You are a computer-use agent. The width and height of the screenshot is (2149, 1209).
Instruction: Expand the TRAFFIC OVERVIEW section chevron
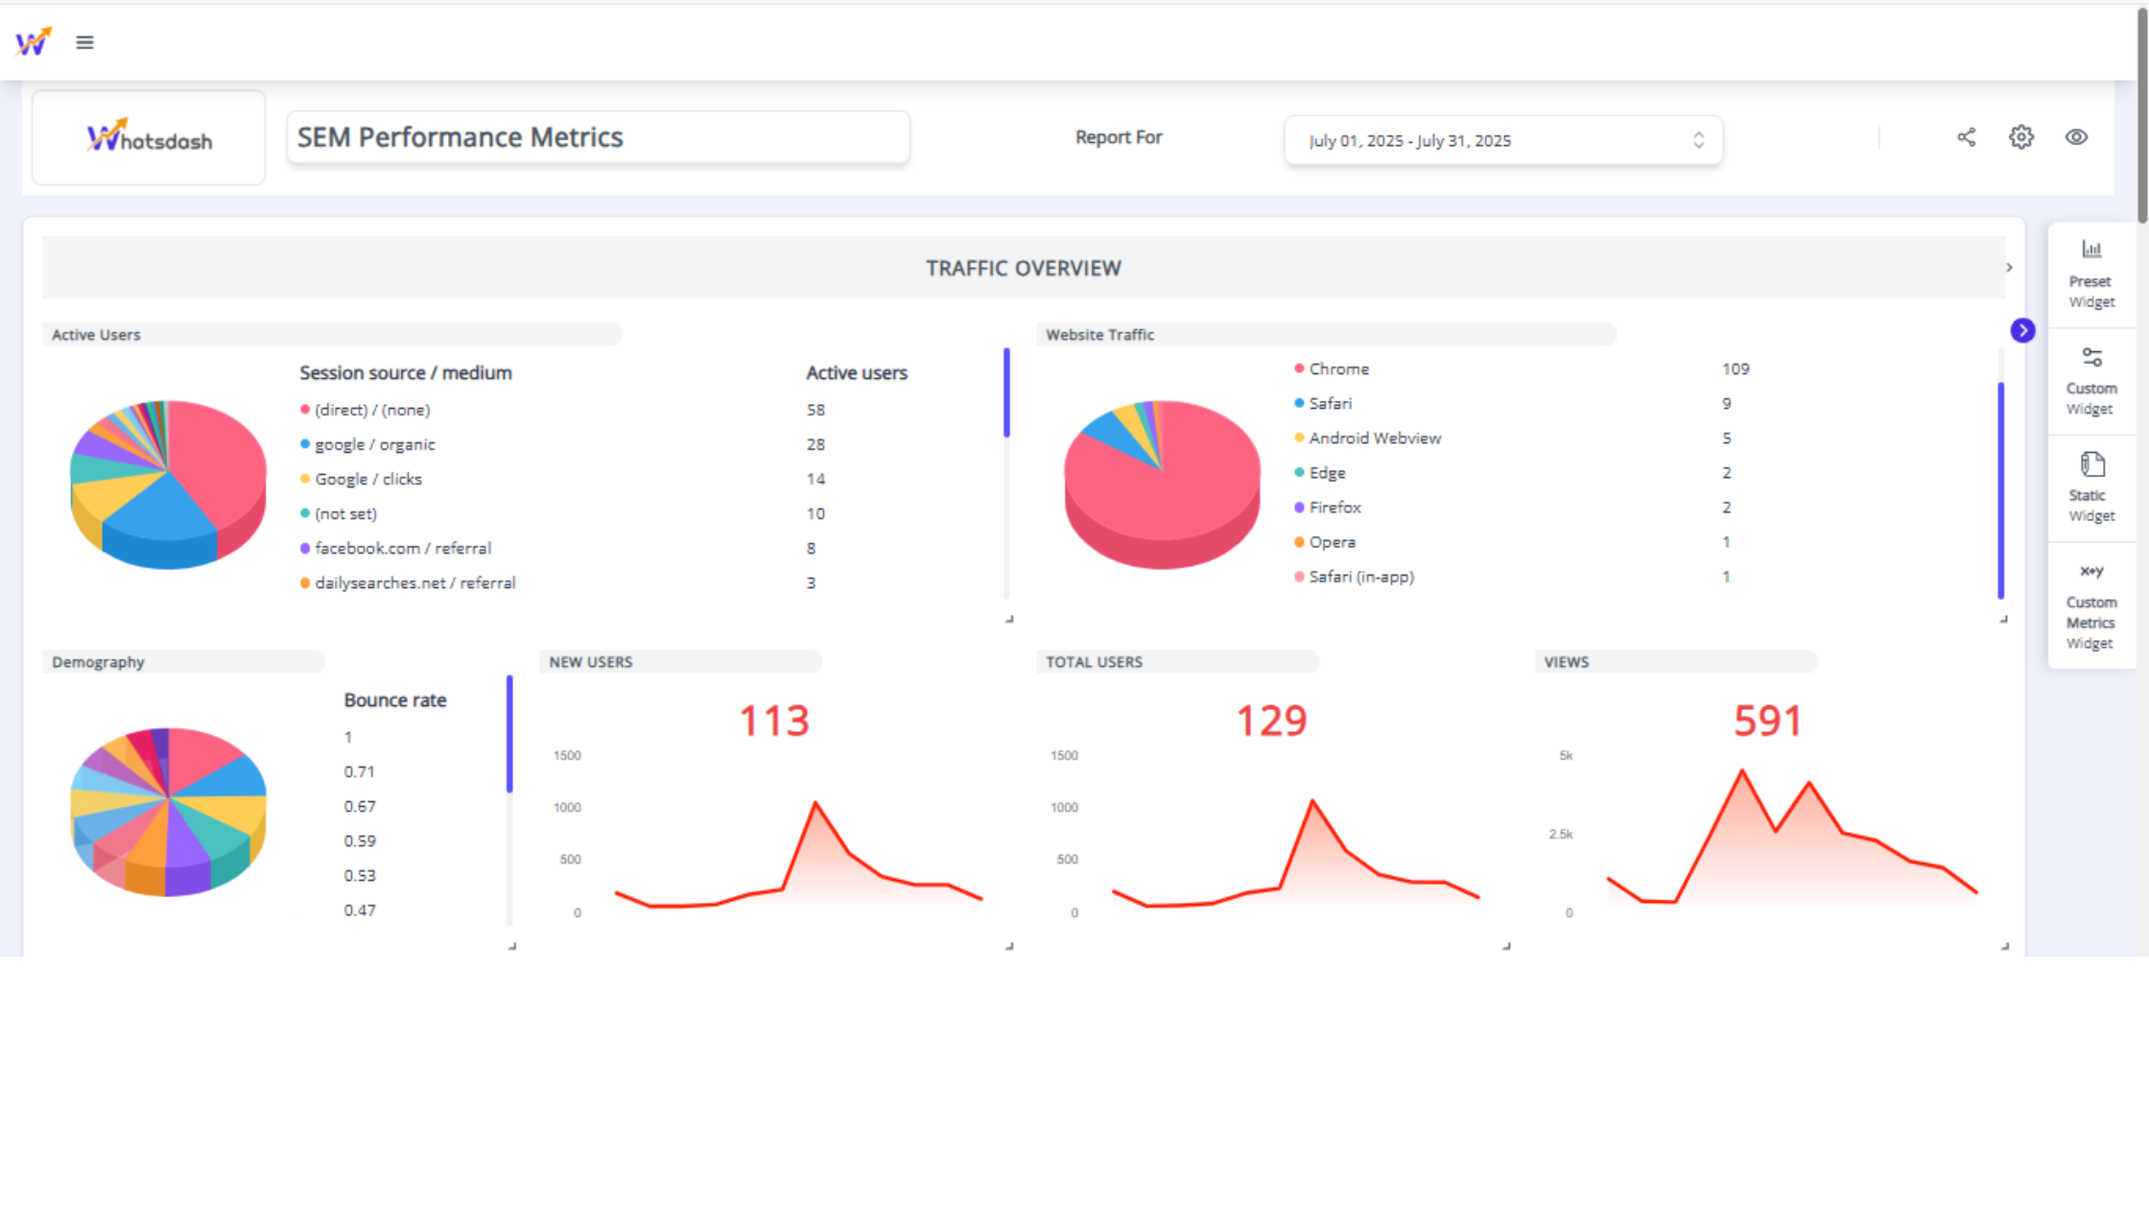coord(2009,268)
